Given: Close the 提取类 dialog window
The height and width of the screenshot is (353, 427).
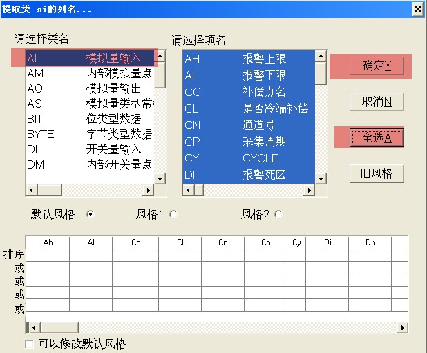Looking at the screenshot, I should pos(417,9).
